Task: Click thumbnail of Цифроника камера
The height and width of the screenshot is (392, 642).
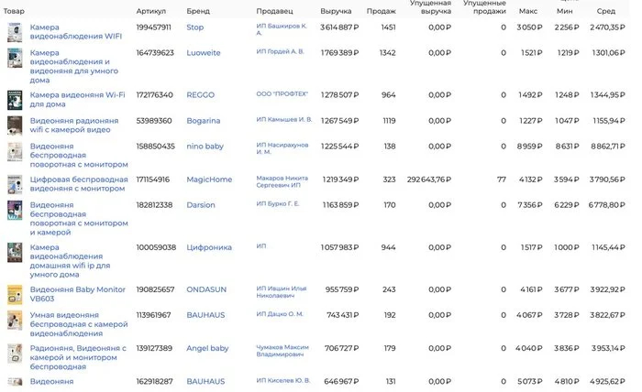Action: coord(15,253)
